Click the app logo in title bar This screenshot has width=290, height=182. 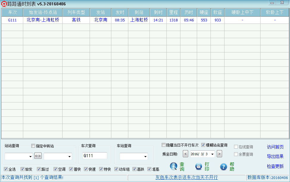[4, 4]
